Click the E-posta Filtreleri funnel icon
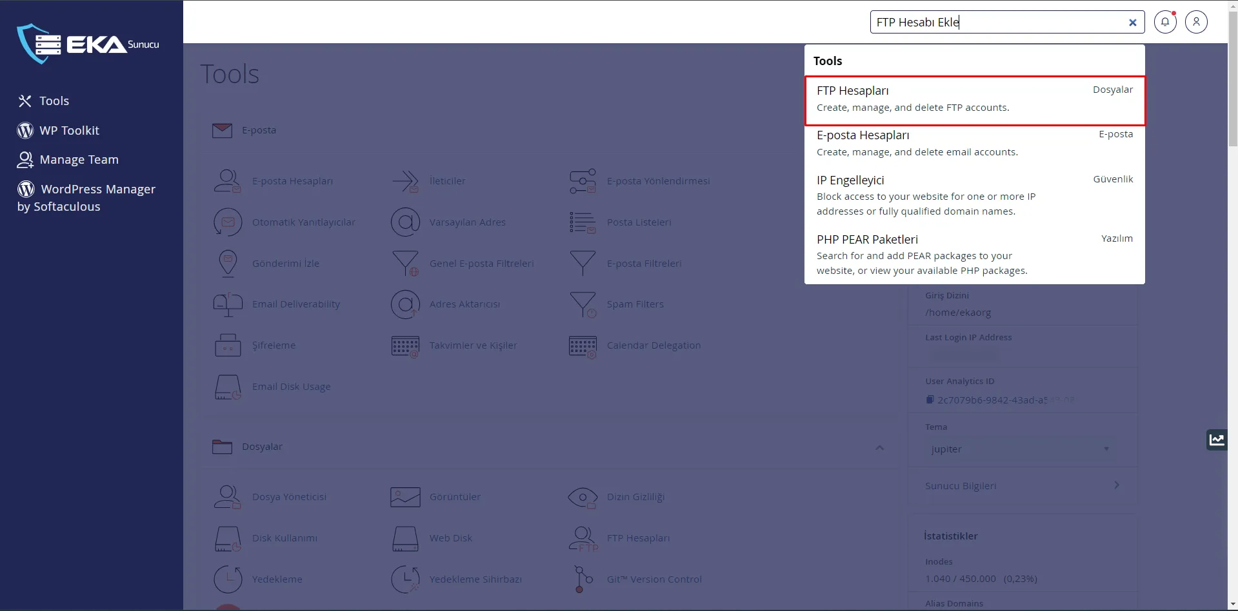The height and width of the screenshot is (611, 1238). [583, 263]
